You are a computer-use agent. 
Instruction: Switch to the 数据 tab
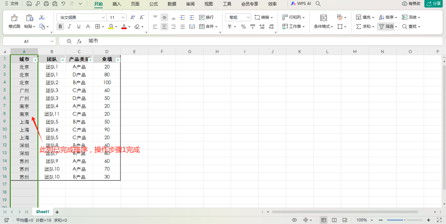click(x=172, y=4)
